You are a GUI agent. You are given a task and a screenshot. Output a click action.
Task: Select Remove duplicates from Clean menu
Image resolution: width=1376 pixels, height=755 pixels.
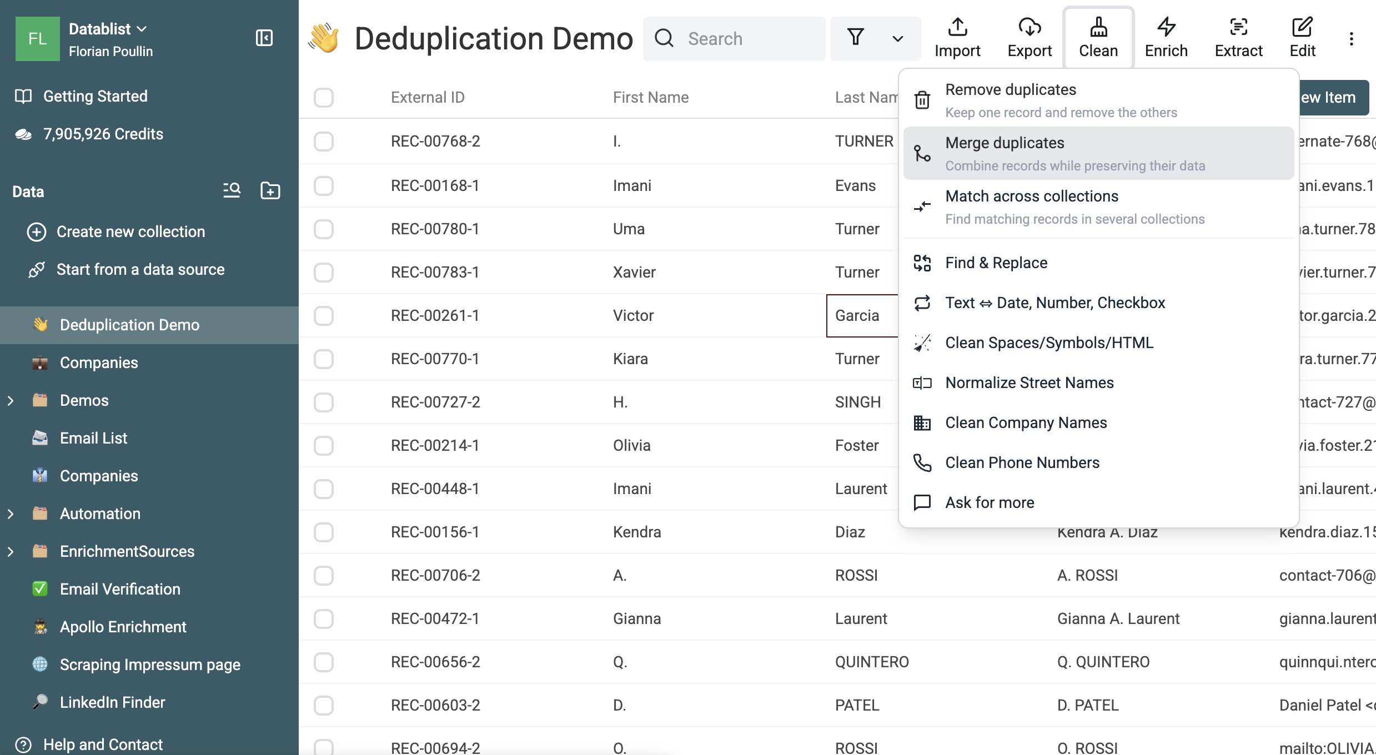pyautogui.click(x=1098, y=100)
